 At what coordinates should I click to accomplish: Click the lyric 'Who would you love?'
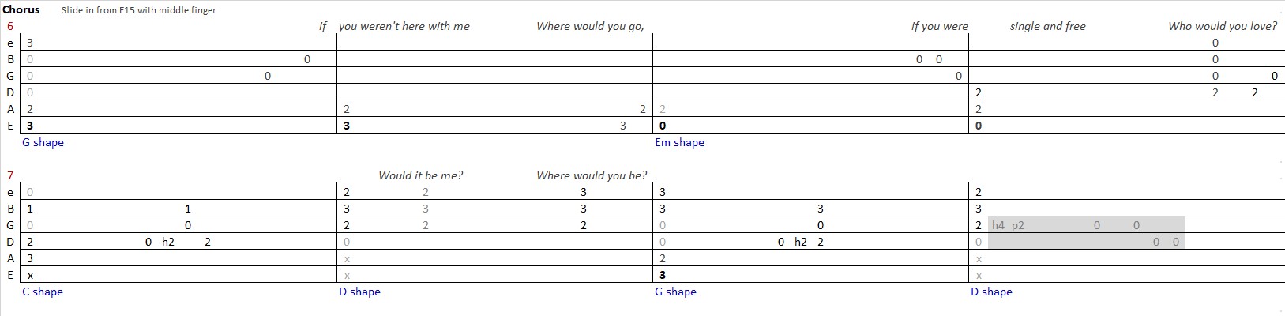(1223, 26)
